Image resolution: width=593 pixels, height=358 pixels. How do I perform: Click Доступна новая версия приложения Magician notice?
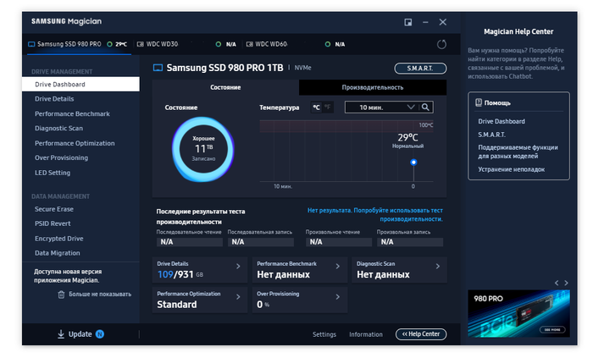click(68, 276)
